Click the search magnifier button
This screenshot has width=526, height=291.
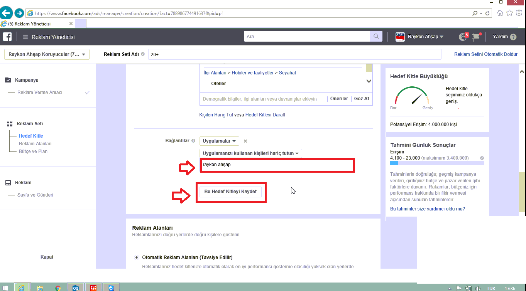(375, 37)
